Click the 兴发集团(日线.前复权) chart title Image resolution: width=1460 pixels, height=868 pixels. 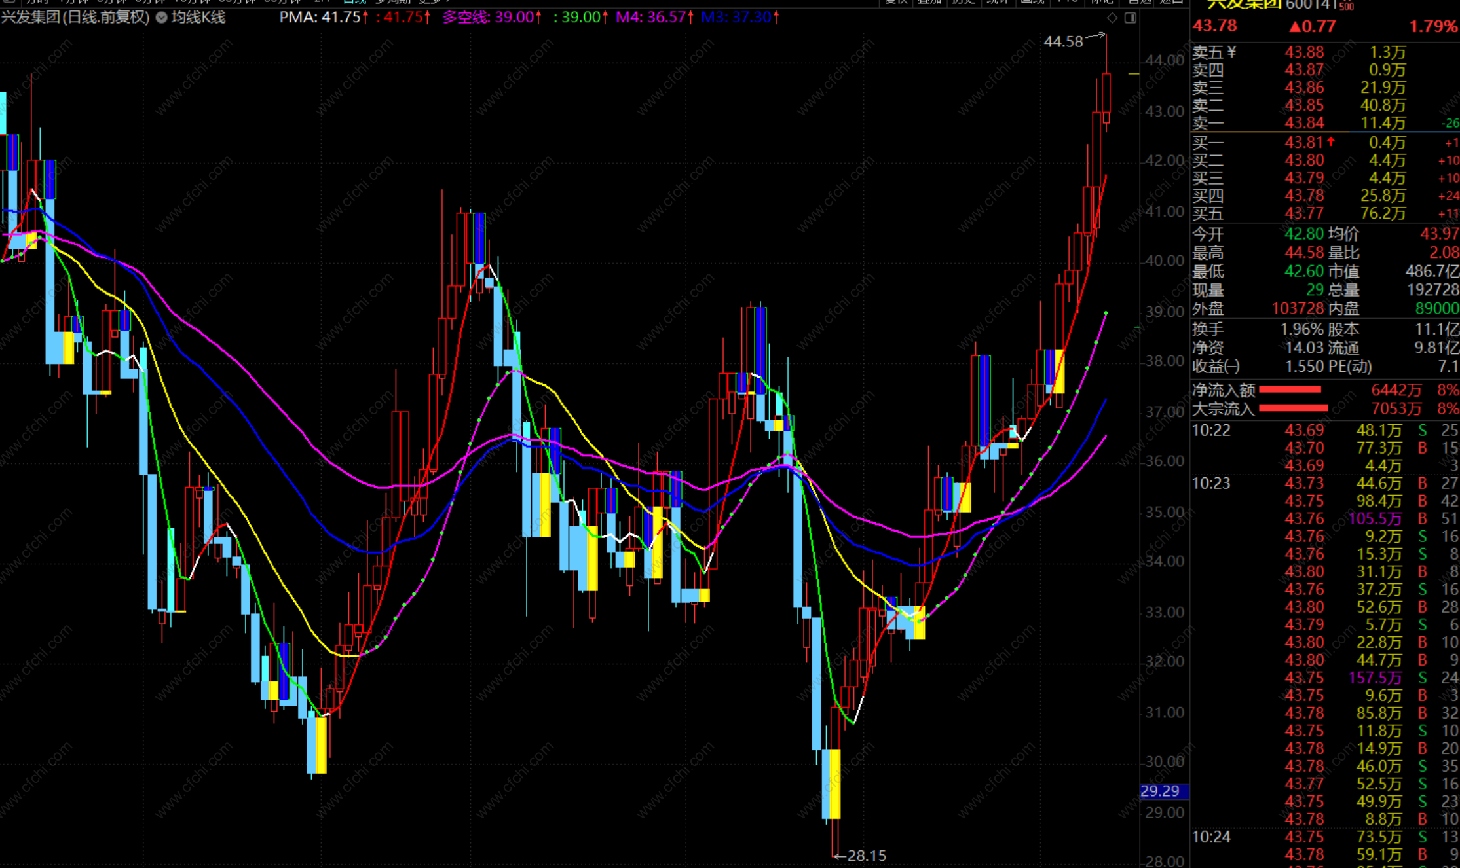point(75,18)
